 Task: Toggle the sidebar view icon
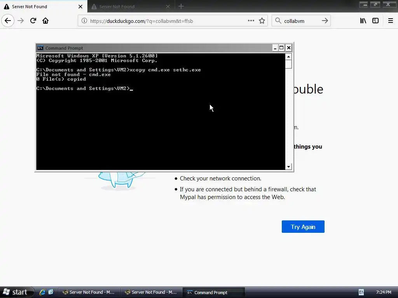pos(375,21)
